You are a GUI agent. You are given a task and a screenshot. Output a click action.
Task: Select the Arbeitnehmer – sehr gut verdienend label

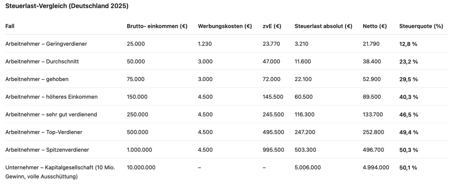click(51, 114)
